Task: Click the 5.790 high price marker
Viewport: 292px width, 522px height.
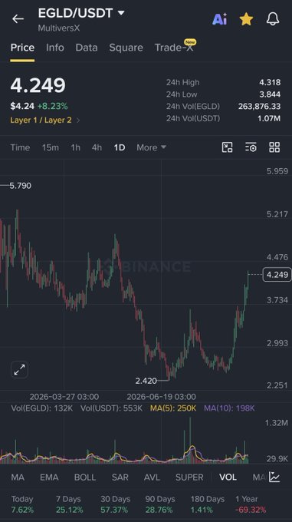Action: (20, 186)
